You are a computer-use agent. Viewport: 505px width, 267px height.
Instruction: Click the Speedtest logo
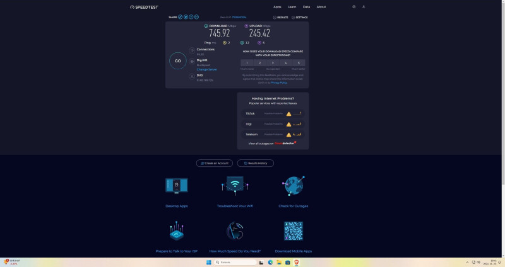pos(144,7)
